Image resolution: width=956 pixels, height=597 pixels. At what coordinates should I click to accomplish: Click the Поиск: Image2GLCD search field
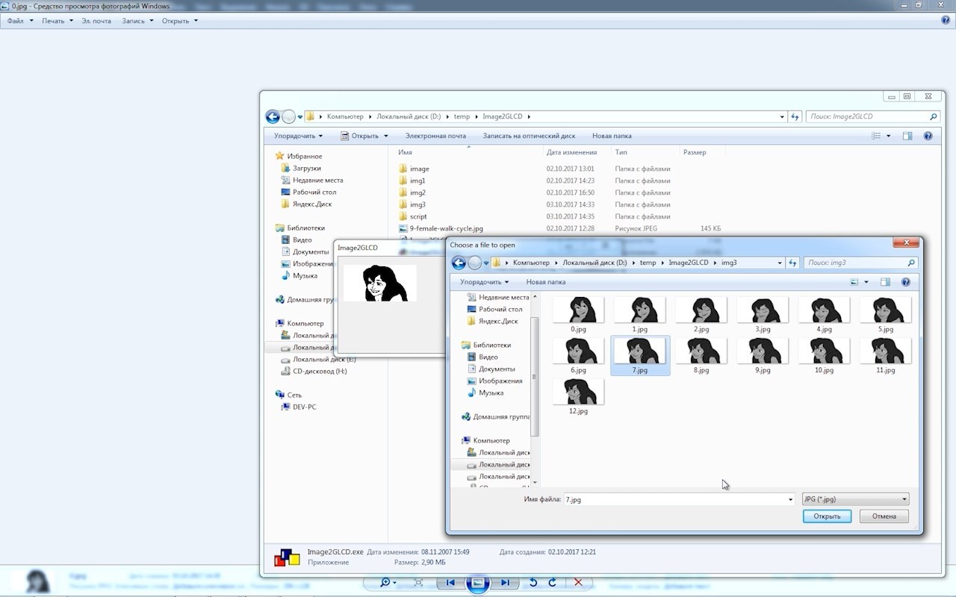[872, 116]
